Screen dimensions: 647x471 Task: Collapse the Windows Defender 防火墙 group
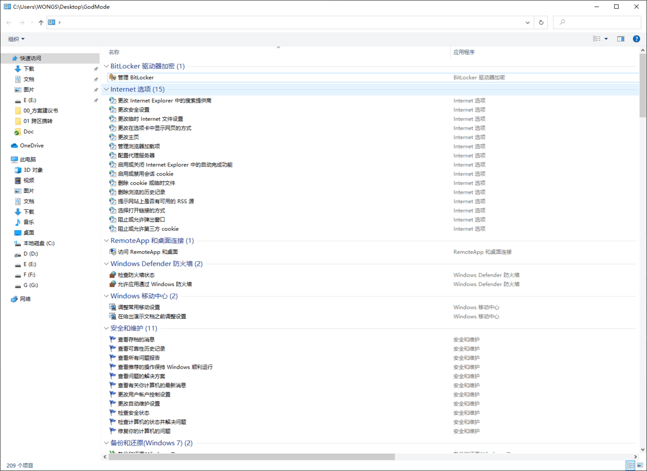click(x=106, y=264)
